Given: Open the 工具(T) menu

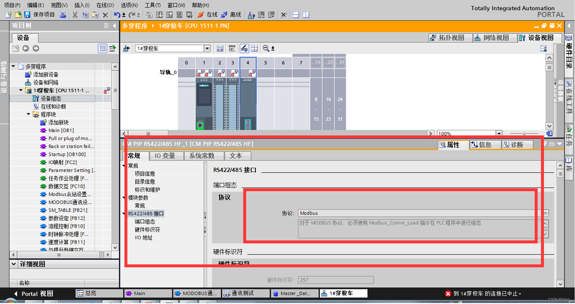Looking at the screenshot, I should (x=153, y=5).
